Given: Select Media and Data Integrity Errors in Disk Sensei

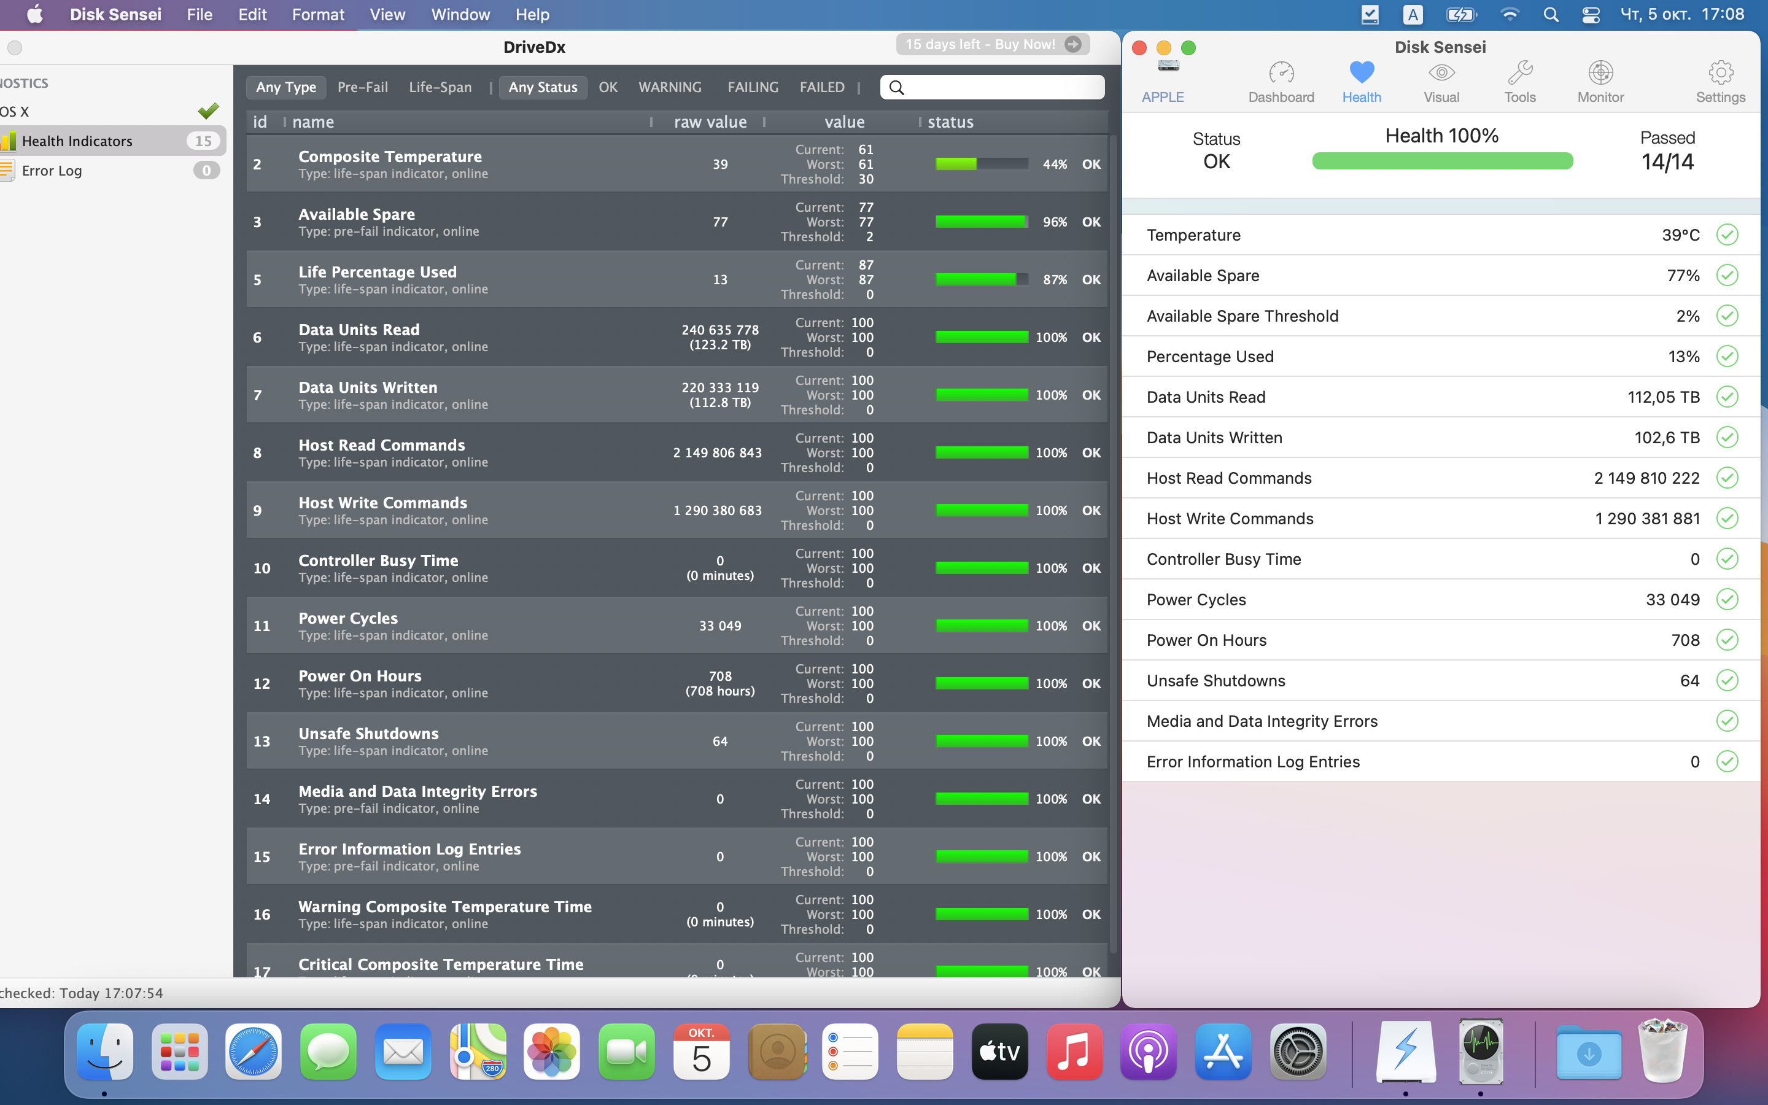Looking at the screenshot, I should pos(1440,721).
